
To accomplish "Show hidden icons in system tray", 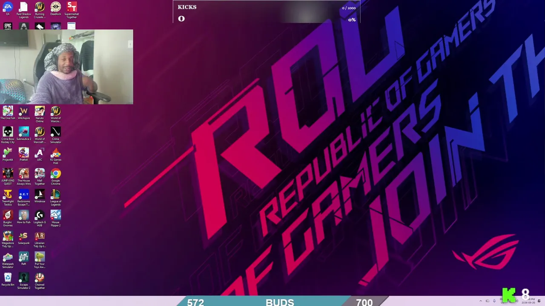I will (x=481, y=301).
